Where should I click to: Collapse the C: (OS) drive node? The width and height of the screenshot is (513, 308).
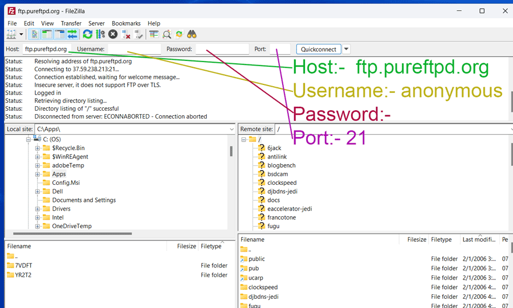coord(28,140)
